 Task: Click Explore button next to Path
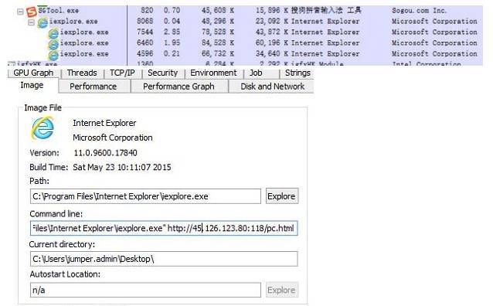click(282, 196)
